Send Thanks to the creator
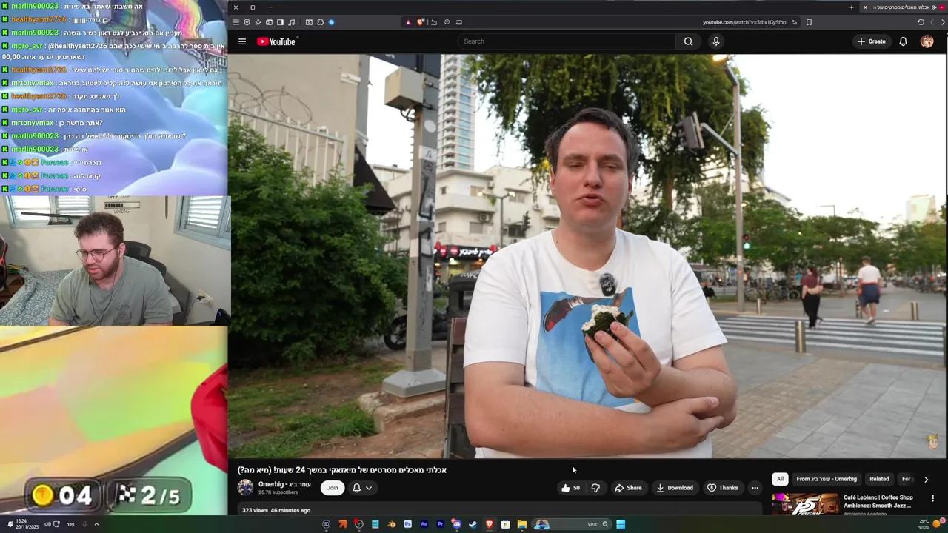Viewport: 948px width, 533px height. (722, 488)
